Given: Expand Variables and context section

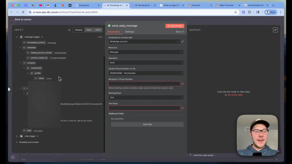Looking at the screenshot, I should click(x=17, y=142).
